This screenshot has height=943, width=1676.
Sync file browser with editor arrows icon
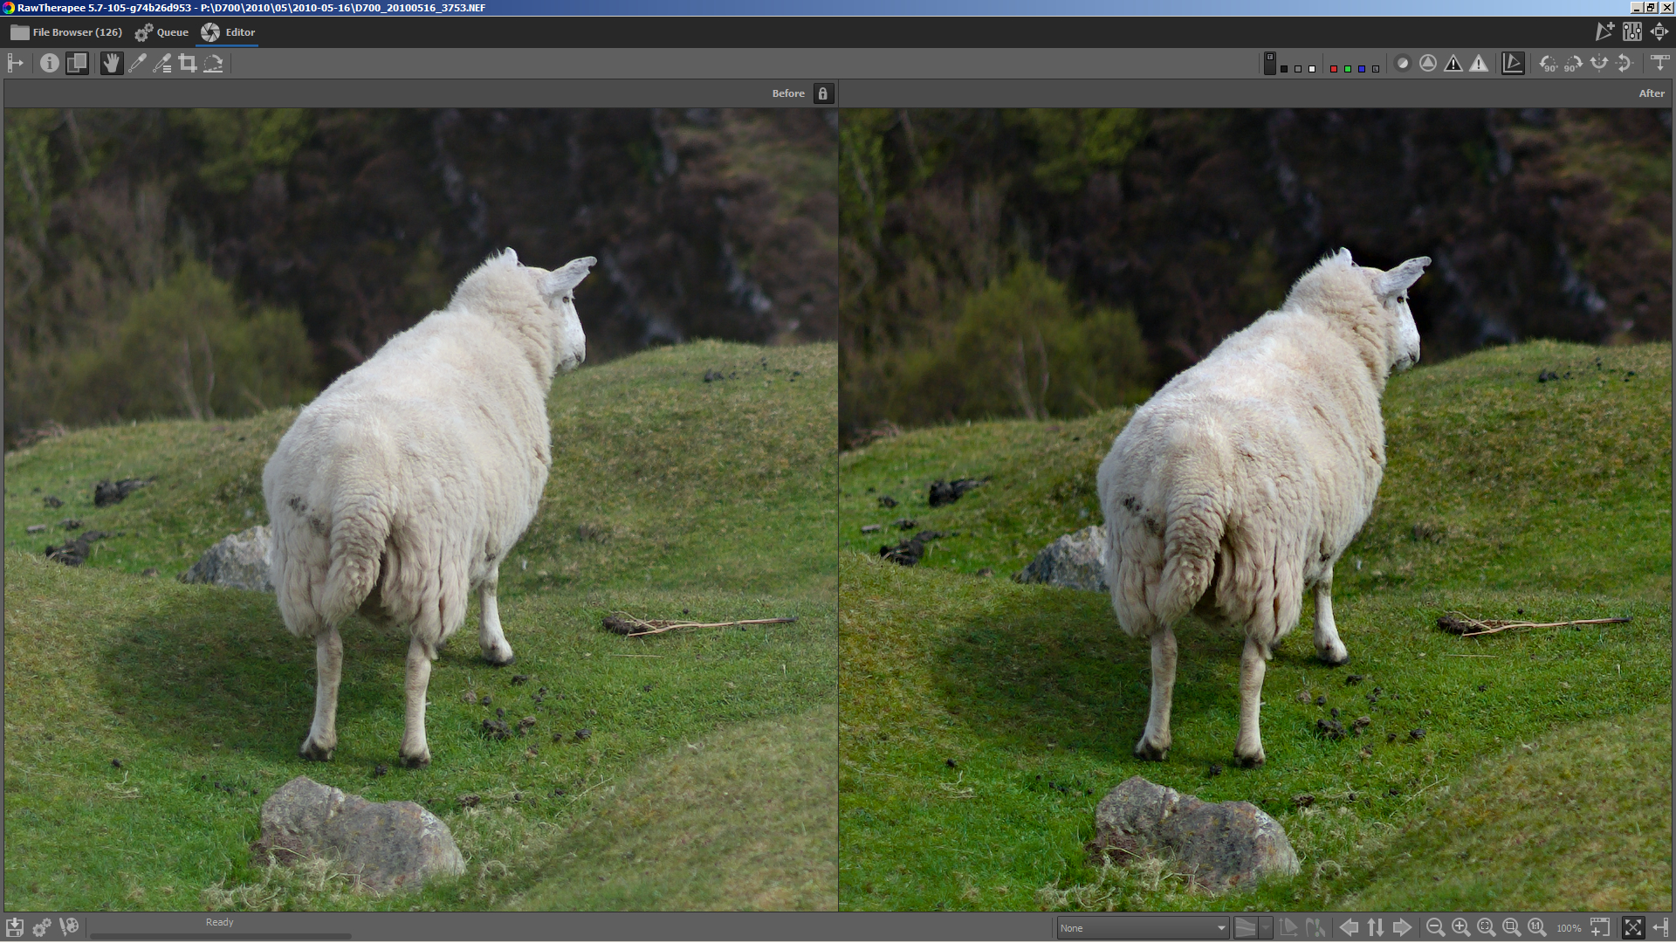pyautogui.click(x=1376, y=928)
